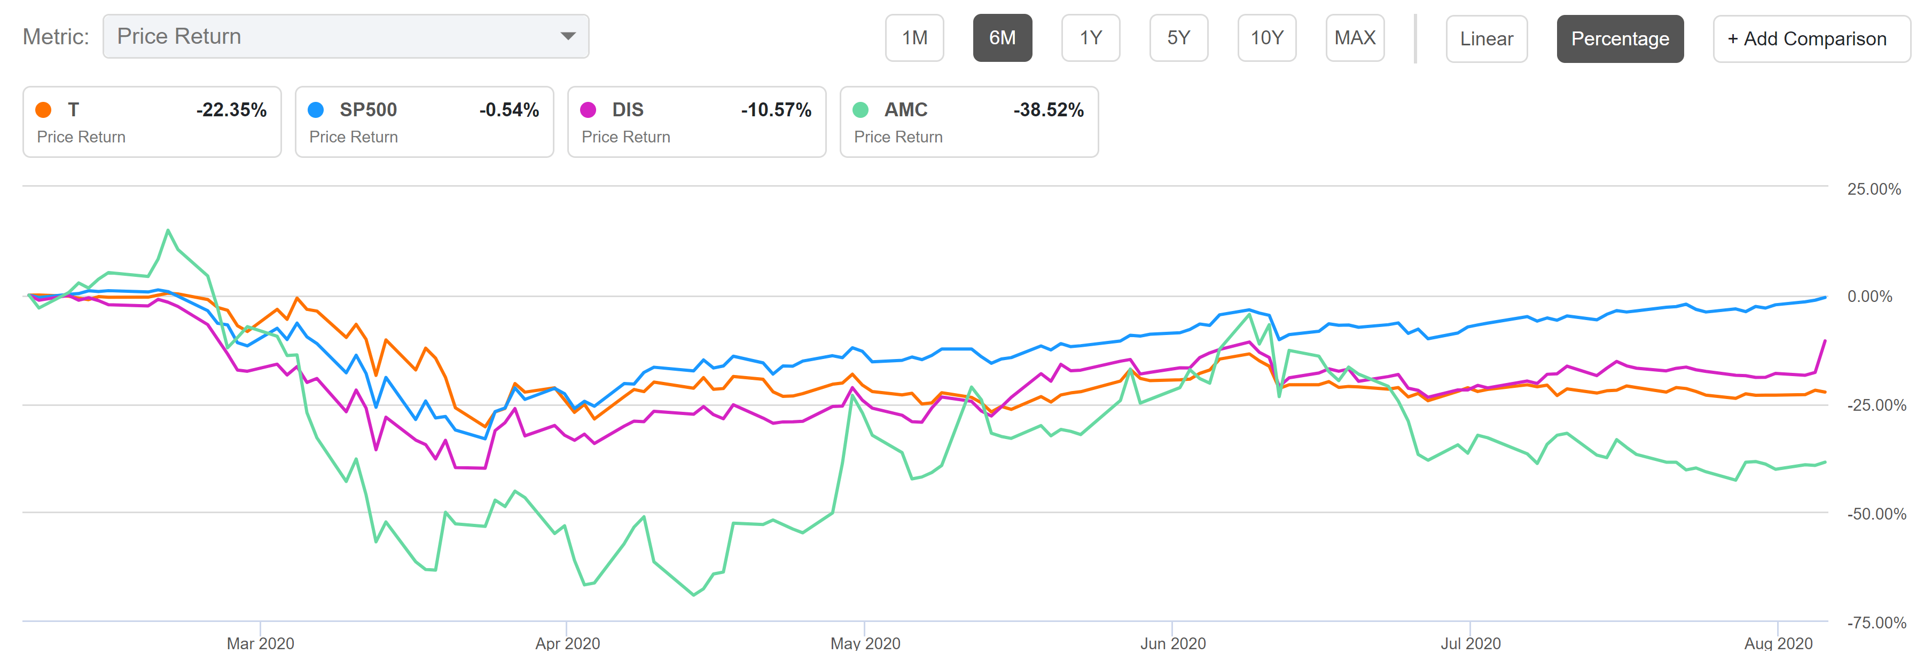
Task: Click the Jun 2020 axis marker
Action: [x=1172, y=643]
